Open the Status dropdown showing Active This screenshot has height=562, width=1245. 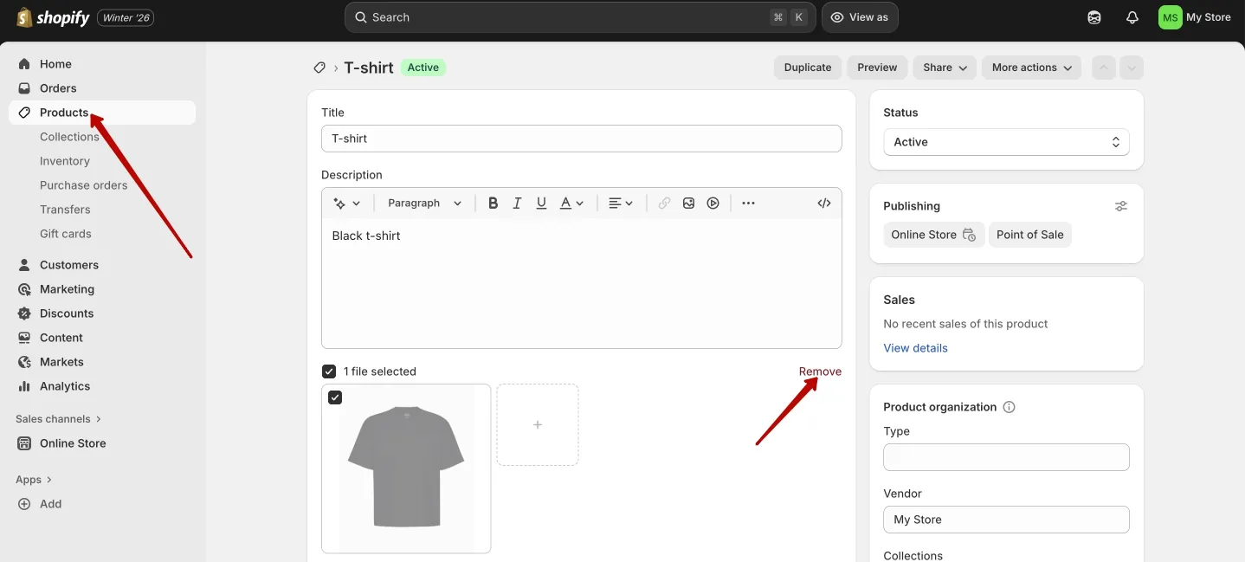(1005, 141)
